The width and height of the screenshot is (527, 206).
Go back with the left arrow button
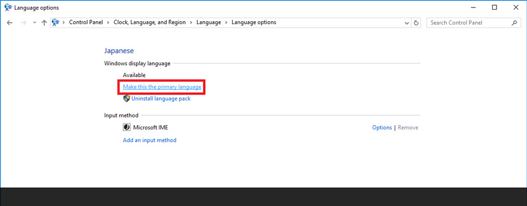(10, 22)
